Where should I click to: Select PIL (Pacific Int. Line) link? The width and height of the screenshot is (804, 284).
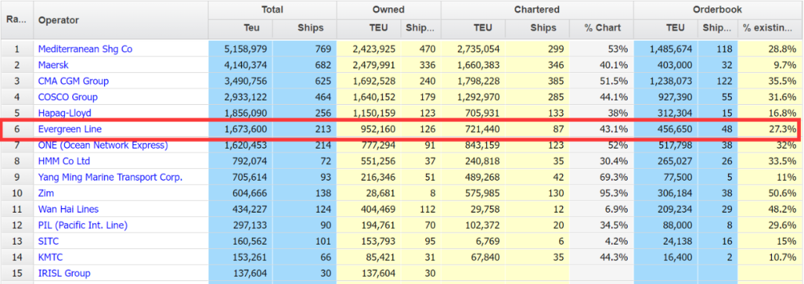click(x=83, y=225)
